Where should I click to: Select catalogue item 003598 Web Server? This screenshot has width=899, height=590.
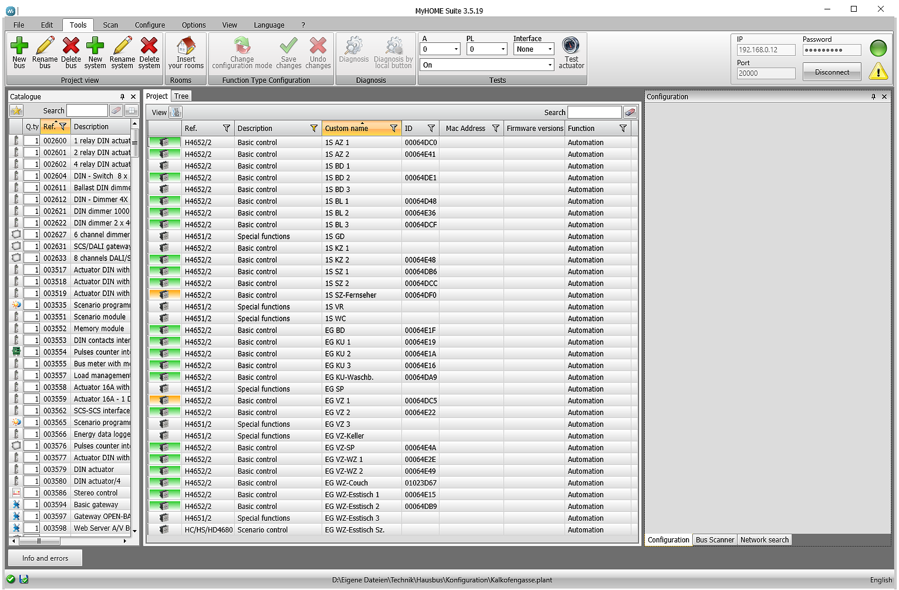[70, 528]
